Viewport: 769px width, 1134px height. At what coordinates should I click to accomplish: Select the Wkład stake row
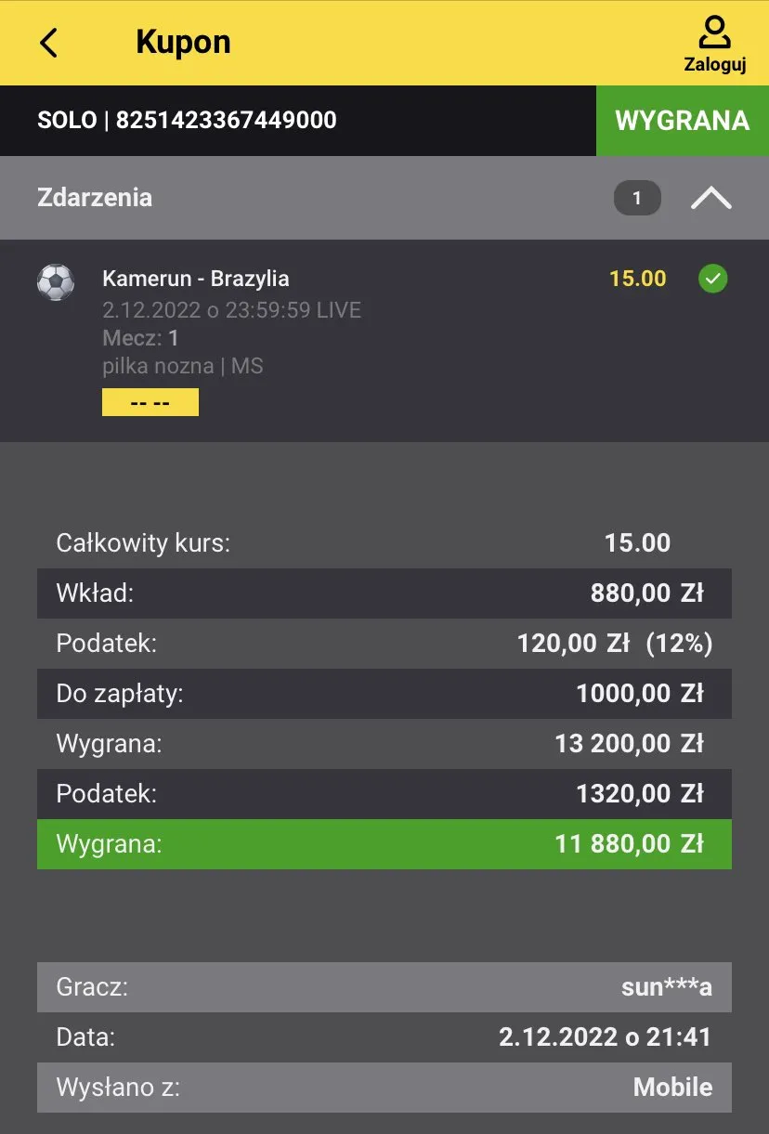(384, 593)
